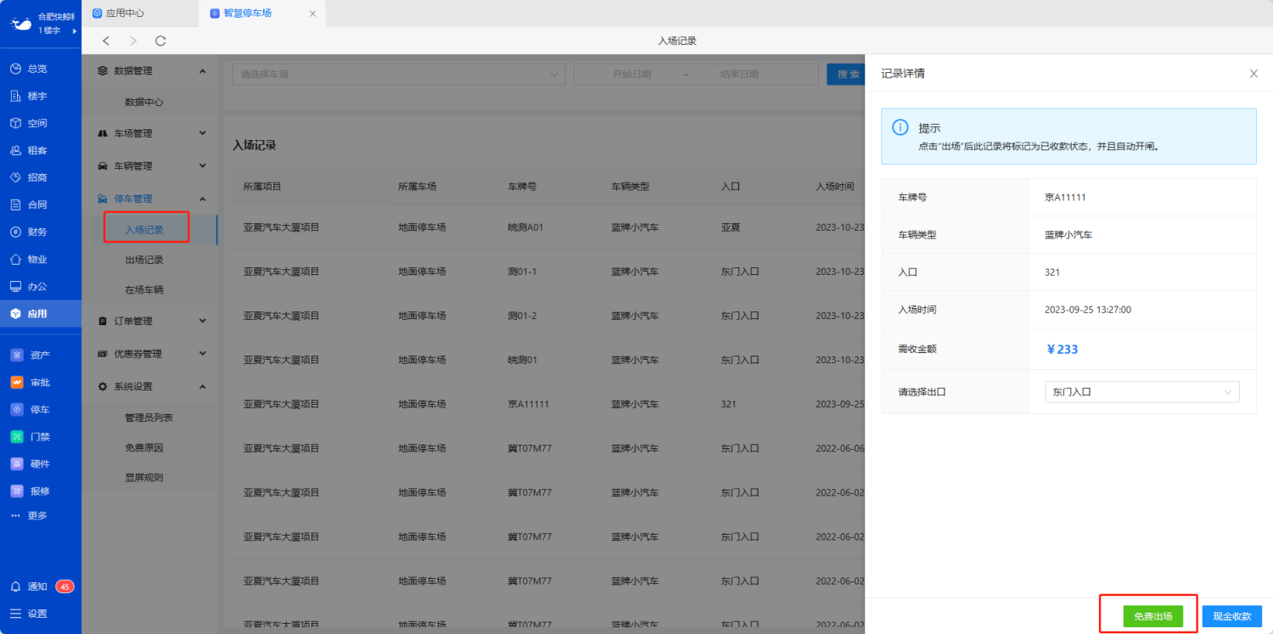
Task: Click plate 皖测A01 in the table
Action: point(525,227)
